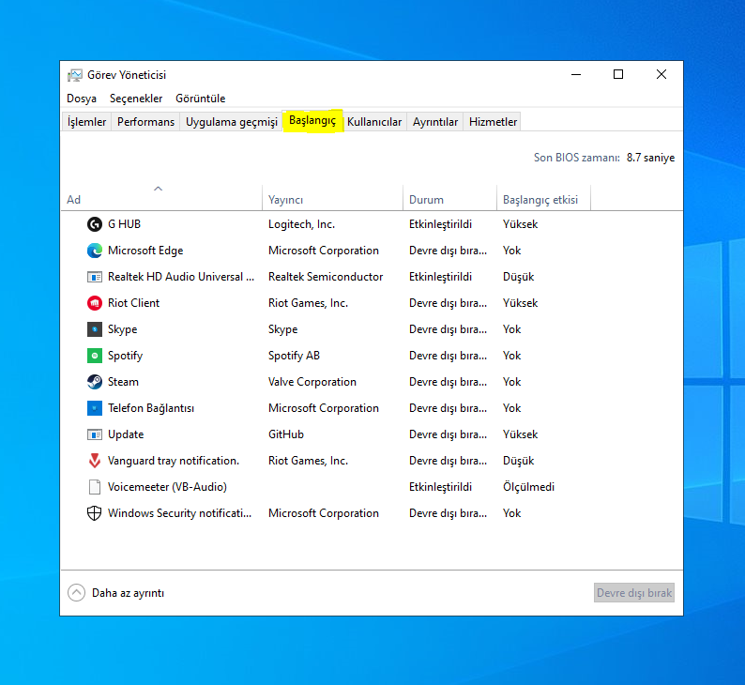Select the Microsoft Edge name text
Screen dimensions: 745x685
click(x=145, y=251)
